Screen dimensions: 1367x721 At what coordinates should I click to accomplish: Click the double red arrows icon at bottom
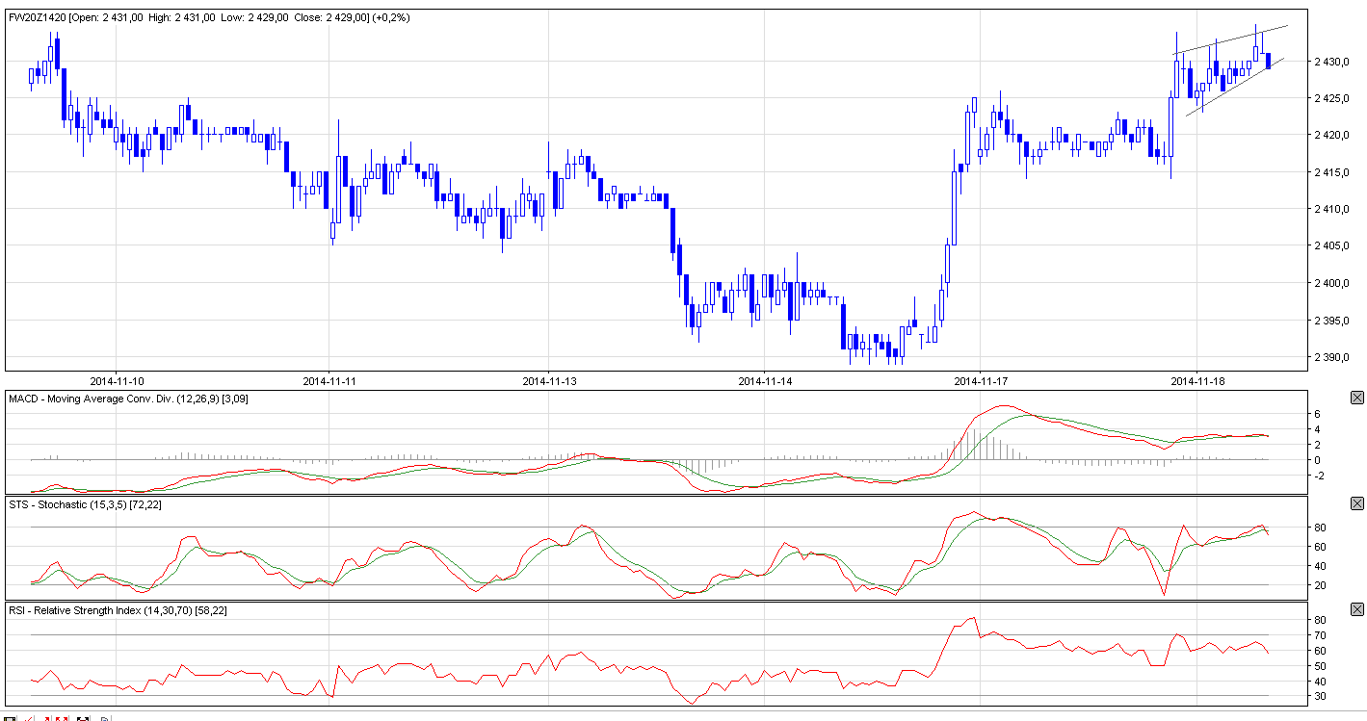click(60, 718)
